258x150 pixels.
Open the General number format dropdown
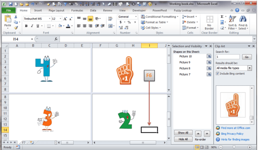(x=136, y=17)
